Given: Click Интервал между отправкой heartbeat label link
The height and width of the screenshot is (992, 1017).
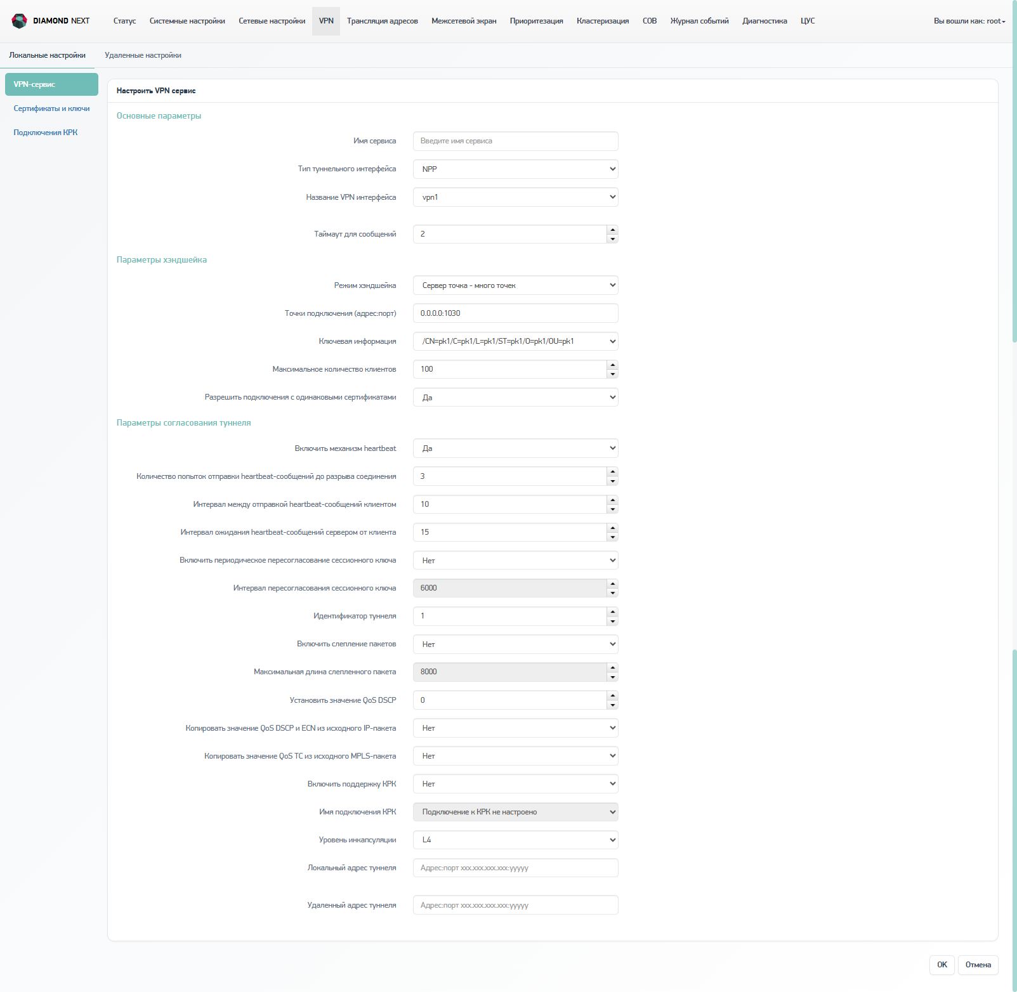Looking at the screenshot, I should point(294,504).
